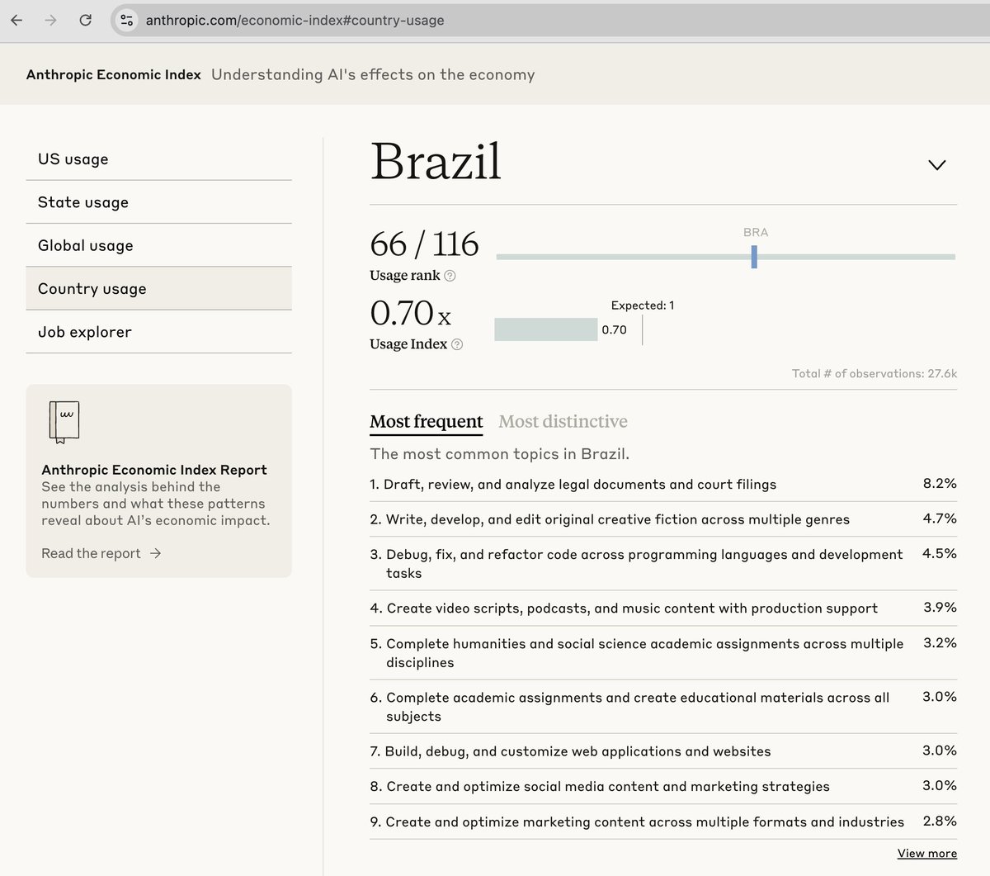This screenshot has height=876, width=990.
Task: Click Debug, fix, and refactor code row
Action: pos(663,564)
